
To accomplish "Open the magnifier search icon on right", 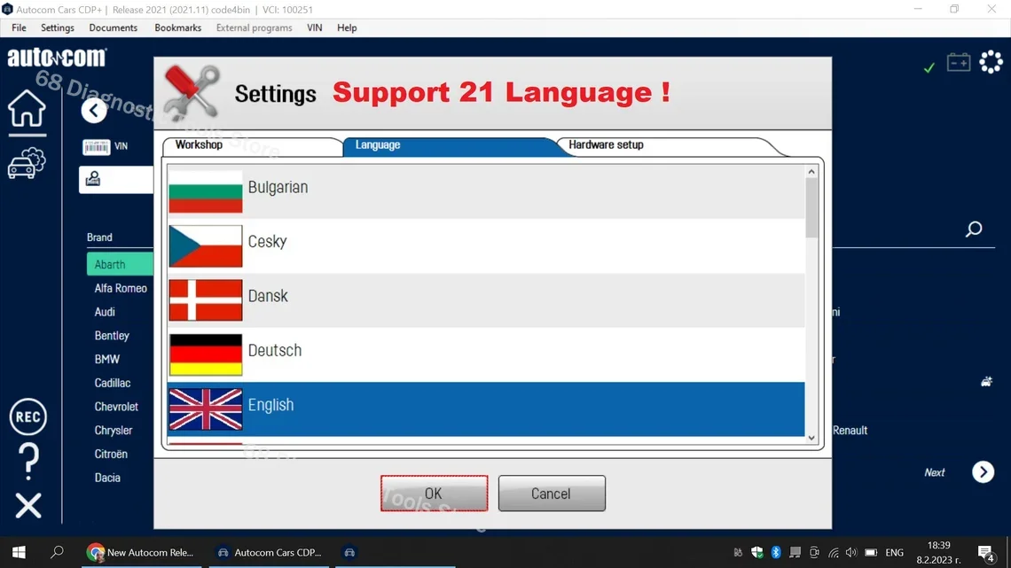I will pos(974,230).
